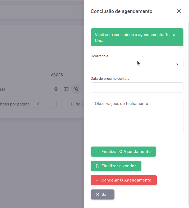Exit using the gray Sair button

pos(103,194)
